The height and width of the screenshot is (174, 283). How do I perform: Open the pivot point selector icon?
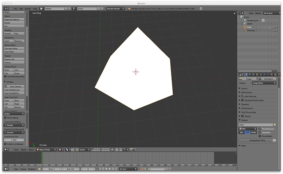tap(68, 150)
